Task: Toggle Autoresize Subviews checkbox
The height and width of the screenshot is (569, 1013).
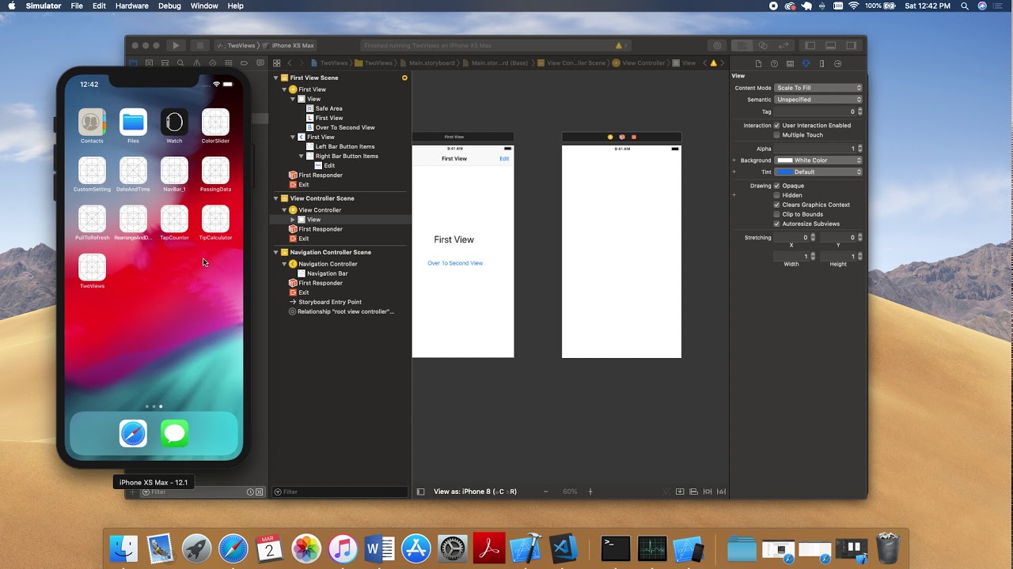Action: [x=776, y=224]
